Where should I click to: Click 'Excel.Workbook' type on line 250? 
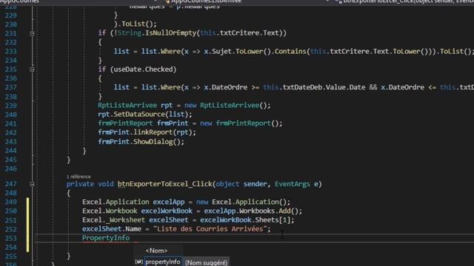tap(110, 211)
